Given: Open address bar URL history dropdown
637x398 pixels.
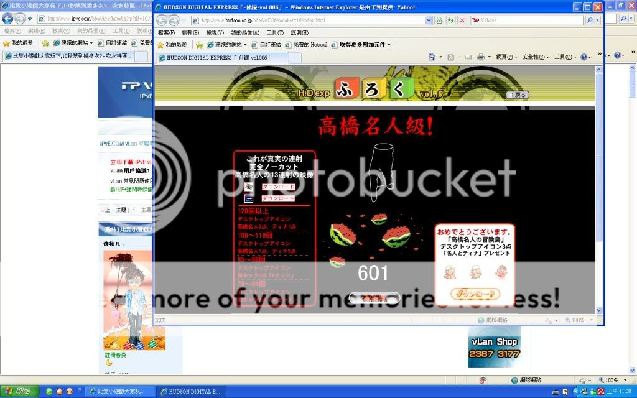Looking at the screenshot, I should click(x=429, y=20).
